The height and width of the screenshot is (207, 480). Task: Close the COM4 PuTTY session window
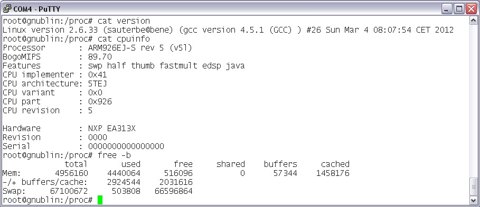point(471,9)
